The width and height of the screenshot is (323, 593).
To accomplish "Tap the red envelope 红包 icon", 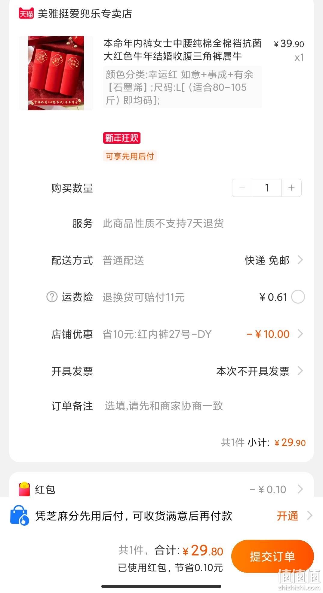I will pos(24,489).
